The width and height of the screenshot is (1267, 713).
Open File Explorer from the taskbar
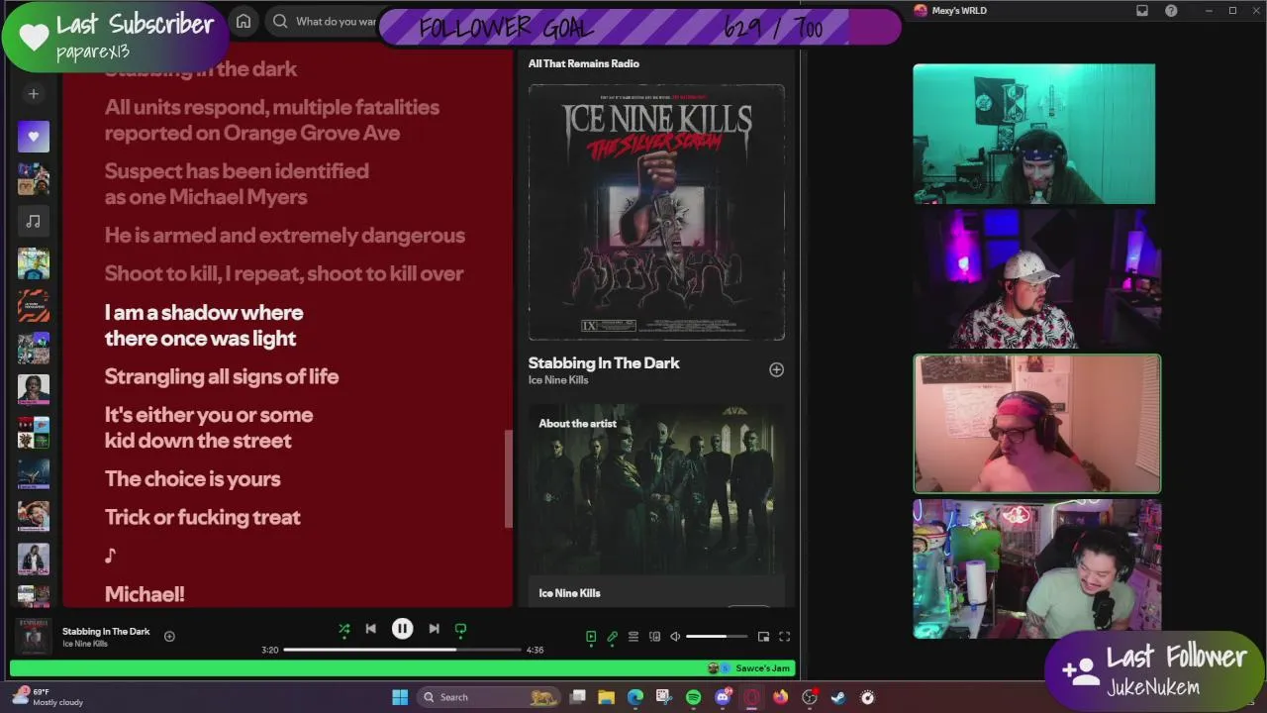607,697
